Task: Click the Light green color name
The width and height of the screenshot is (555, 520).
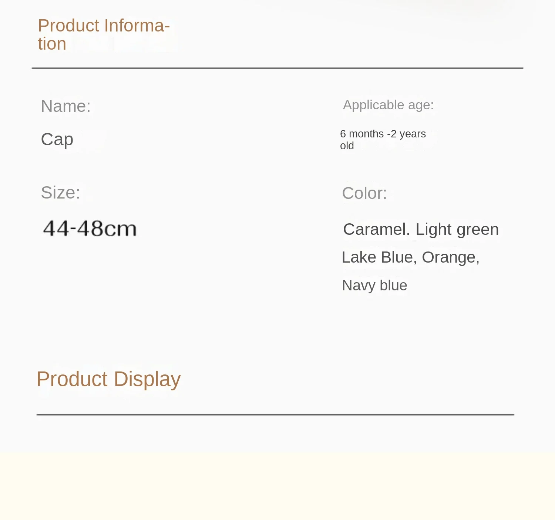Action: [x=457, y=230]
